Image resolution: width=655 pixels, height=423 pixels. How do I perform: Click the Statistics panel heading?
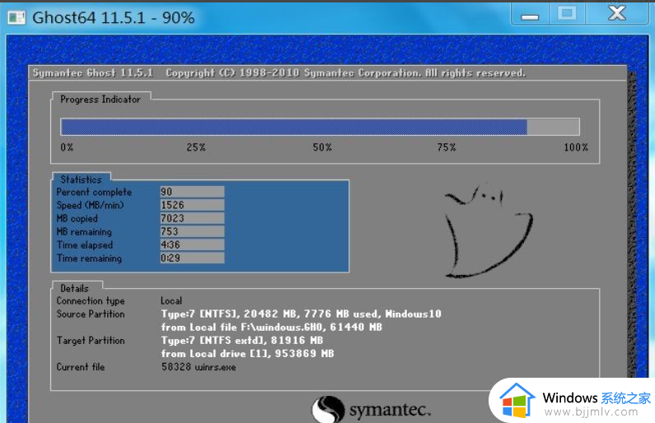tap(81, 179)
